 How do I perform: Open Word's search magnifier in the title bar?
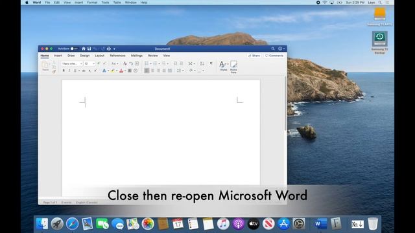[273, 49]
